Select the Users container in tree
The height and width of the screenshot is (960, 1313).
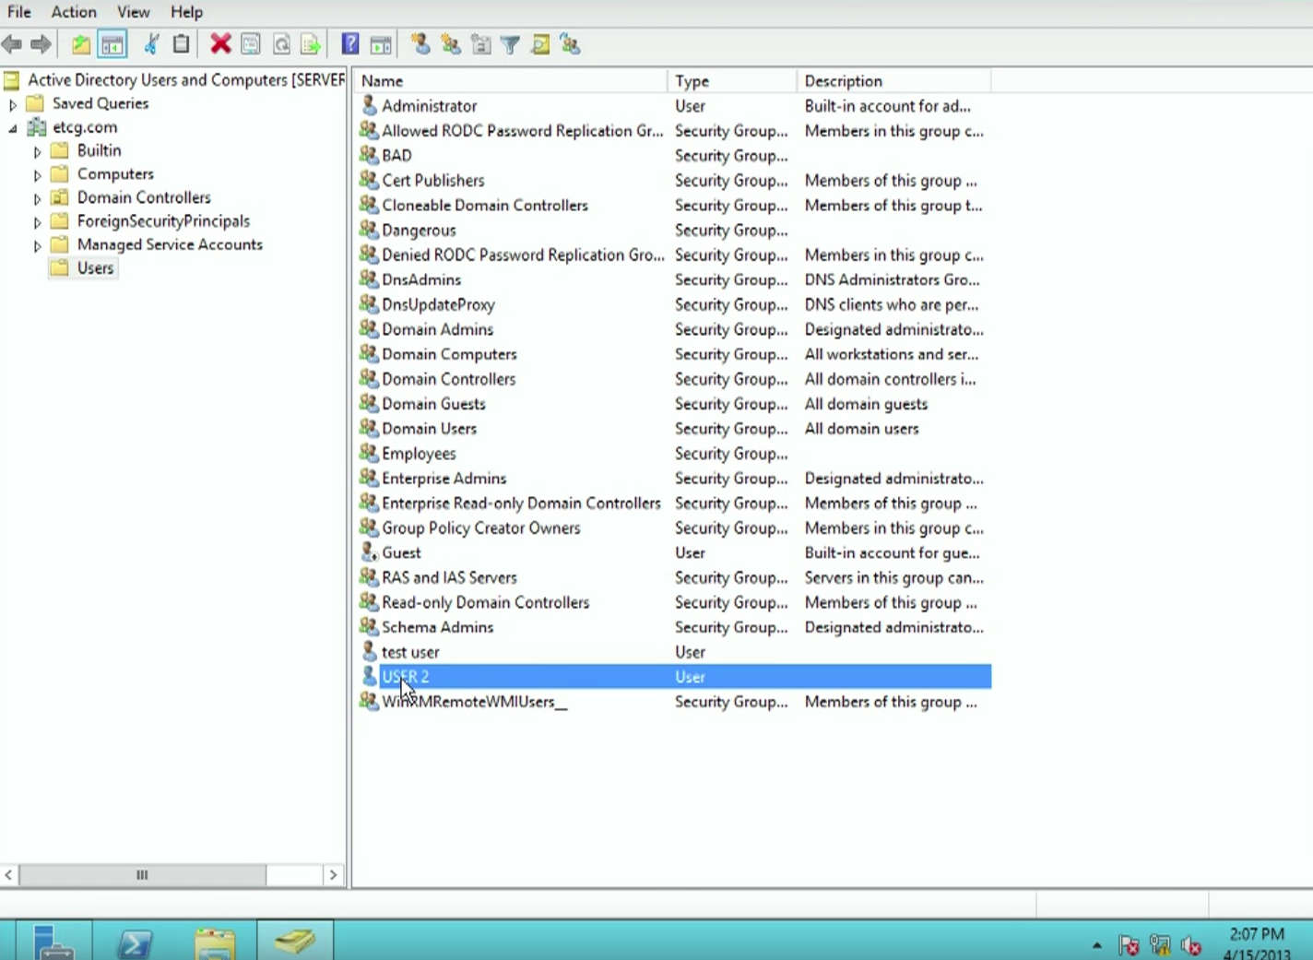point(95,268)
